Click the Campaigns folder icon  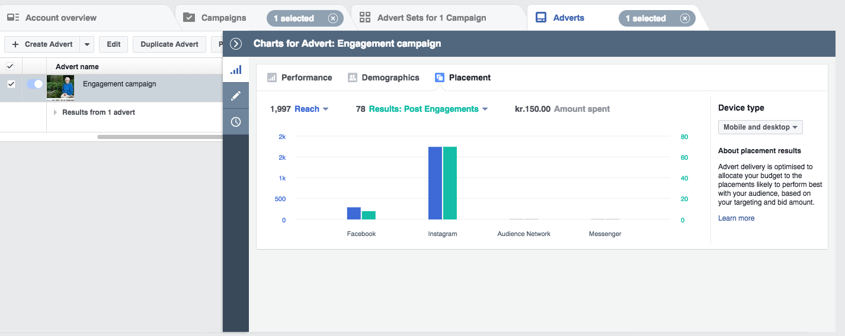tap(189, 18)
